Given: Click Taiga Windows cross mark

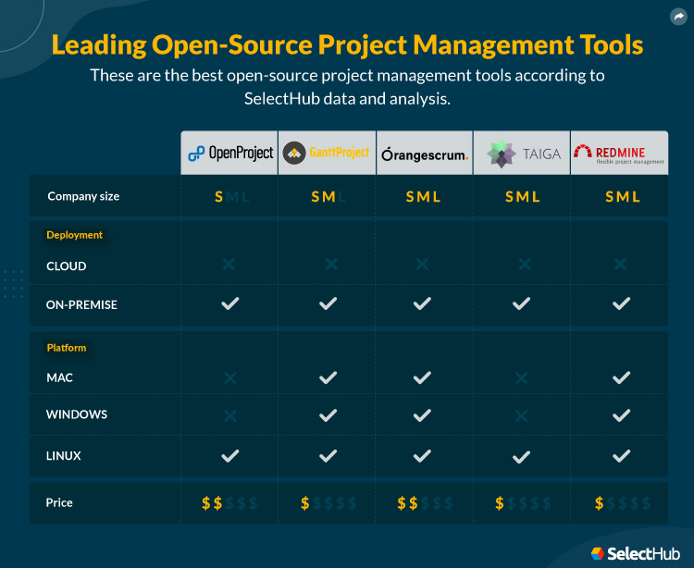Looking at the screenshot, I should [521, 416].
